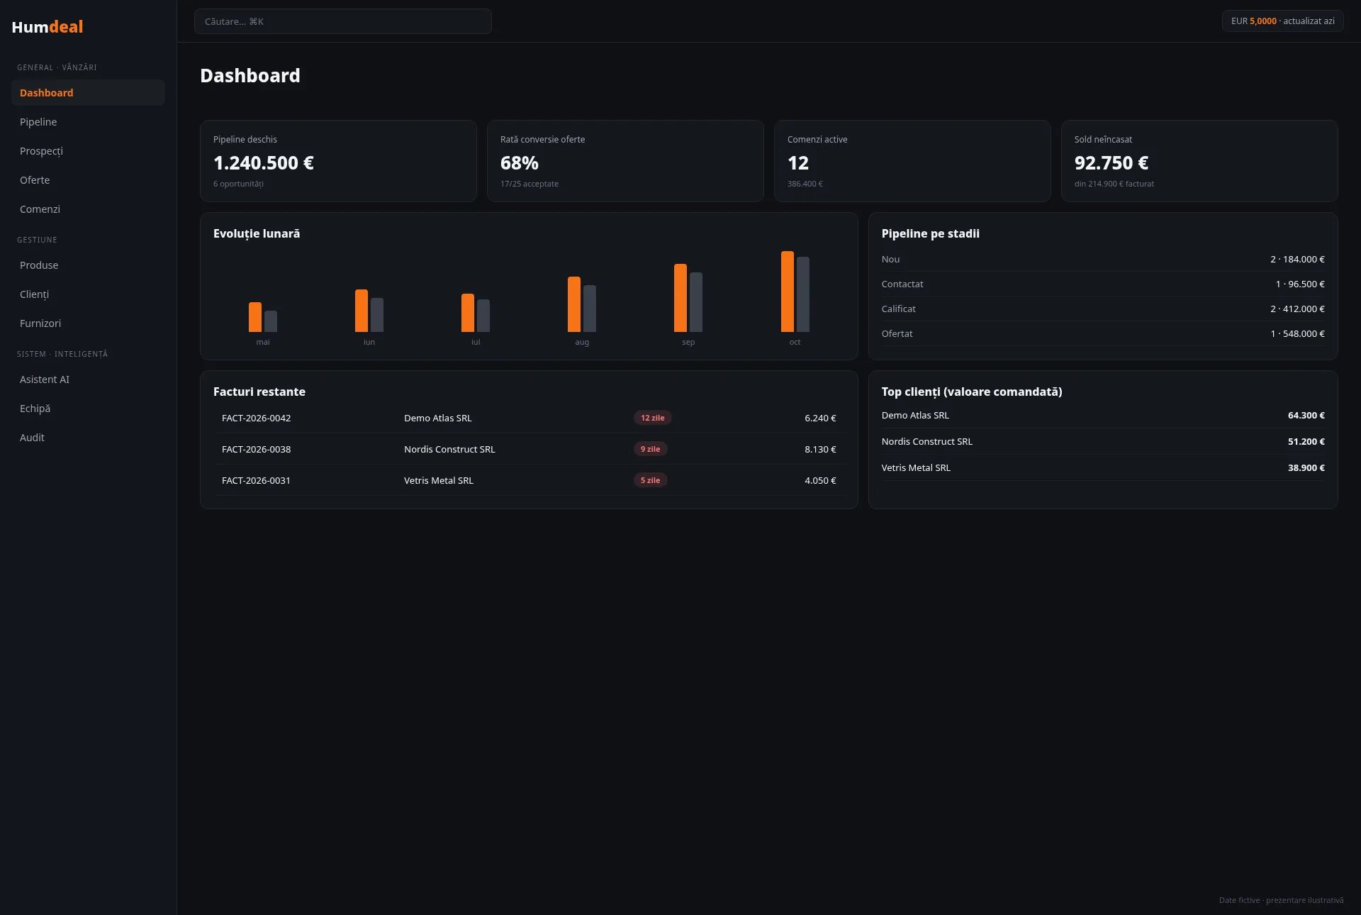Click Vetris Metal SRL in Facturi restante
The width and height of the screenshot is (1361, 915).
(x=439, y=481)
